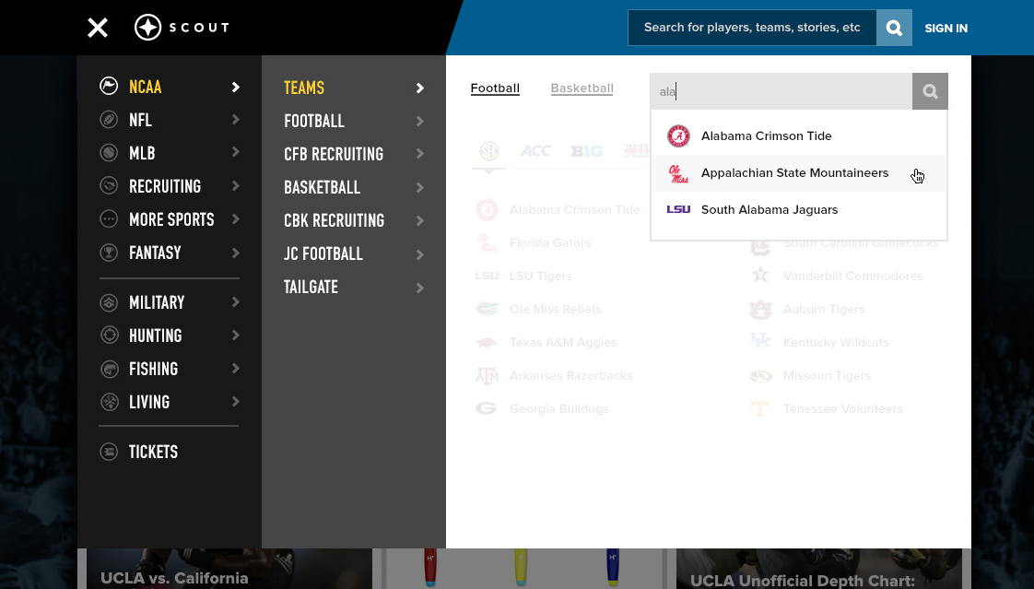Click the Sign In link
1034x589 pixels.
(946, 29)
